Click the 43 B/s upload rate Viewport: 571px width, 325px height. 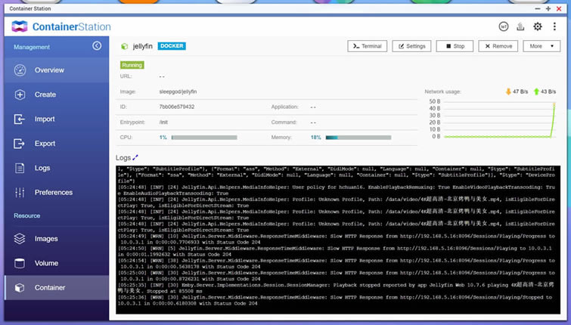pyautogui.click(x=548, y=91)
